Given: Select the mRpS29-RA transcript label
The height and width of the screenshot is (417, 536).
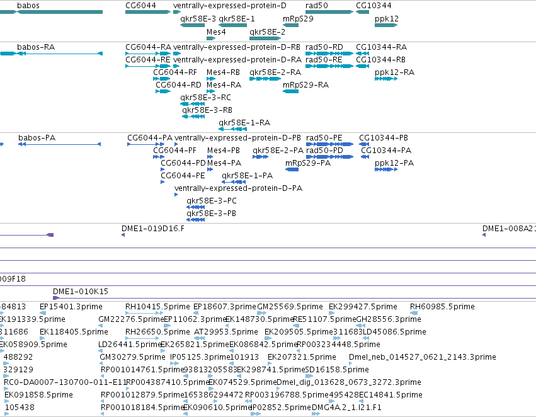Looking at the screenshot, I should (x=305, y=85).
